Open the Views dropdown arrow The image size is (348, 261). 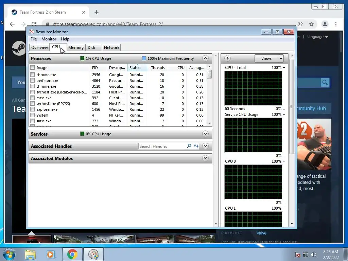coord(281,58)
